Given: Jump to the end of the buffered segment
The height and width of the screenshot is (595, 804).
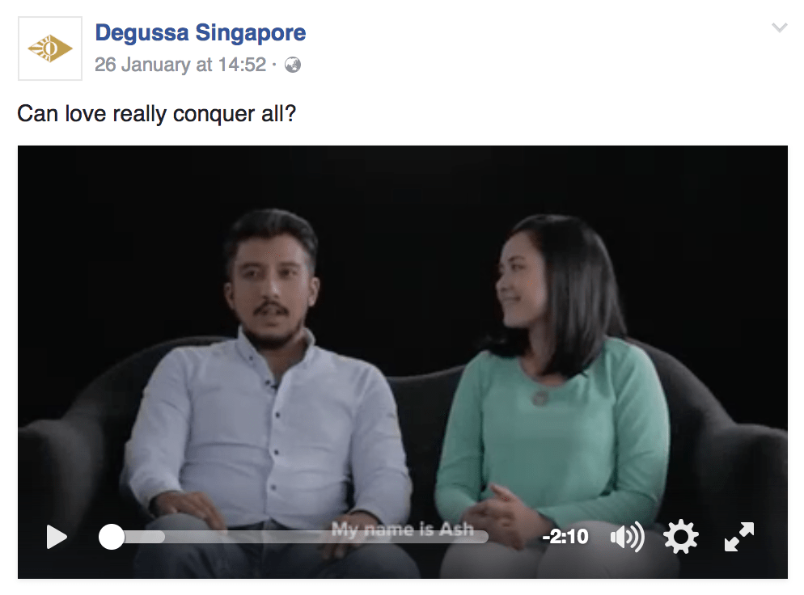Looking at the screenshot, I should click(163, 537).
